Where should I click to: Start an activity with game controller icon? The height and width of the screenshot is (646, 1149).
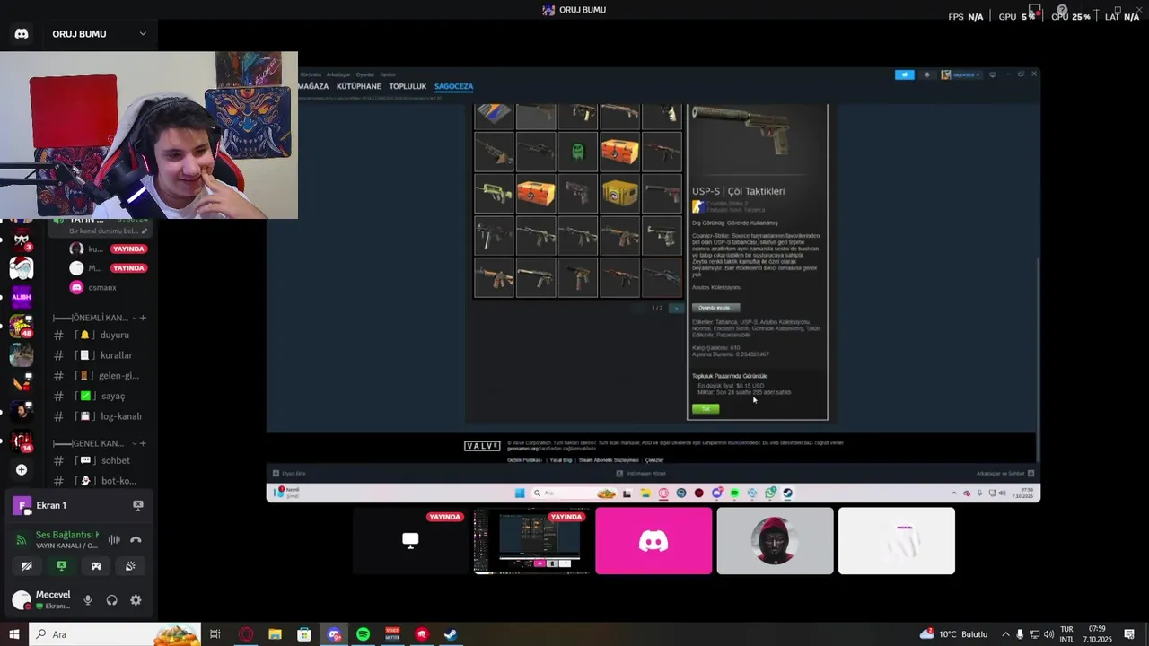[x=96, y=566]
